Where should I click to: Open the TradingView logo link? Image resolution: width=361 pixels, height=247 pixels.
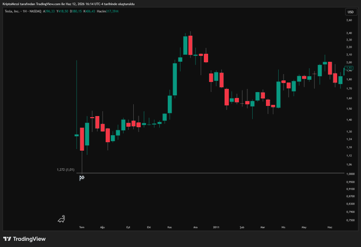click(x=24, y=239)
